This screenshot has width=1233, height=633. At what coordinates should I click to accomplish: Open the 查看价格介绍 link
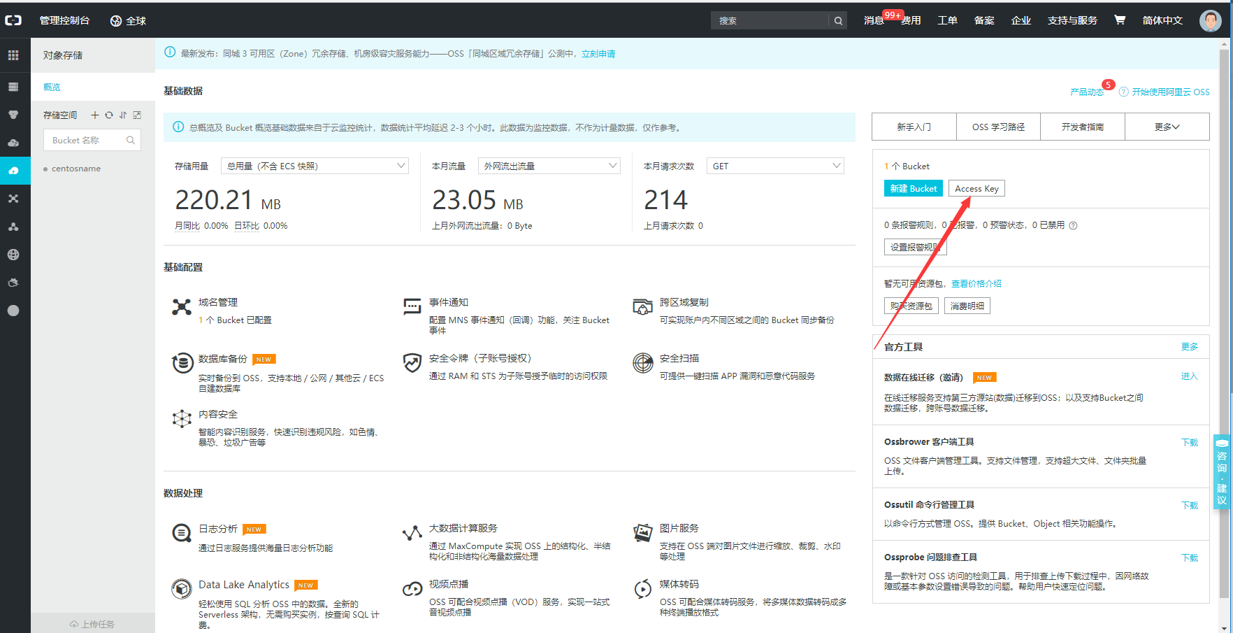[x=976, y=283]
